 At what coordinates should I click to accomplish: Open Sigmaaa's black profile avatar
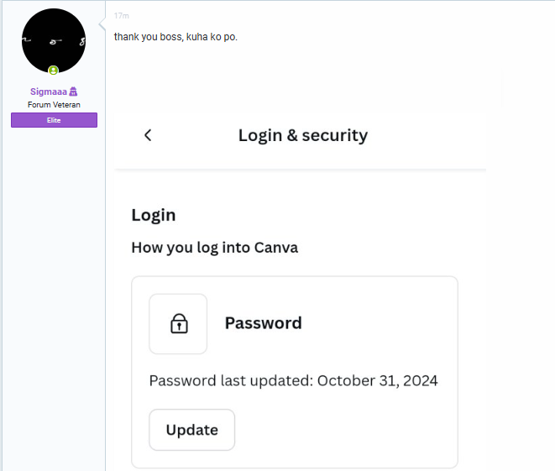pyautogui.click(x=54, y=41)
